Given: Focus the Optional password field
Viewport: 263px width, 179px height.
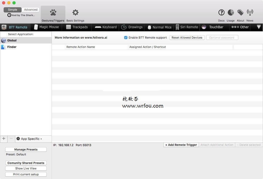Looking at the screenshot, I should (222, 38).
